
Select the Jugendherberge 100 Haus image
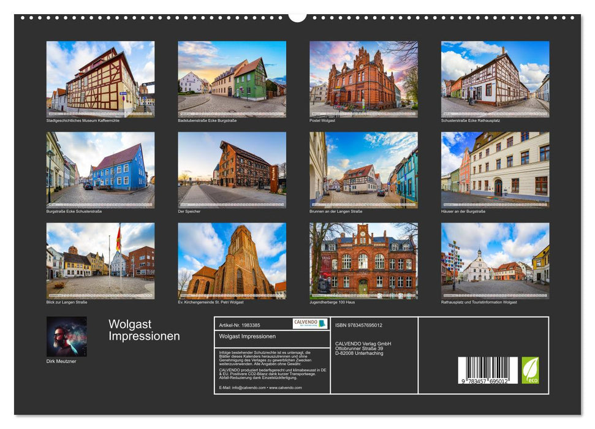(x=365, y=260)
